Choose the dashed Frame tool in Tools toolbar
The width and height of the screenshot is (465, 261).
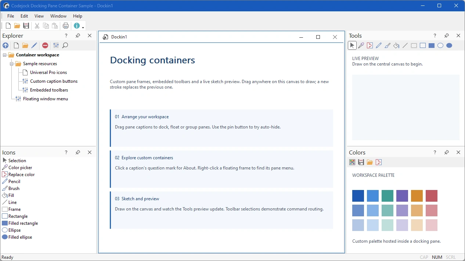(414, 45)
